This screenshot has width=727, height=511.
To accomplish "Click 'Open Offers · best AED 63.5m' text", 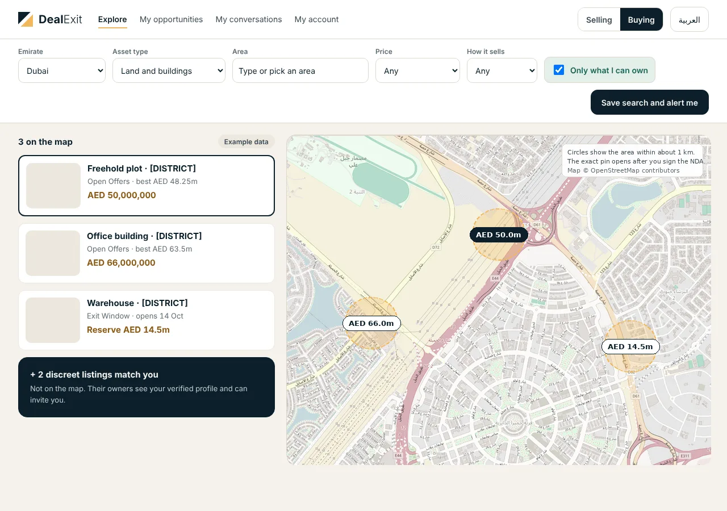I will point(140,249).
